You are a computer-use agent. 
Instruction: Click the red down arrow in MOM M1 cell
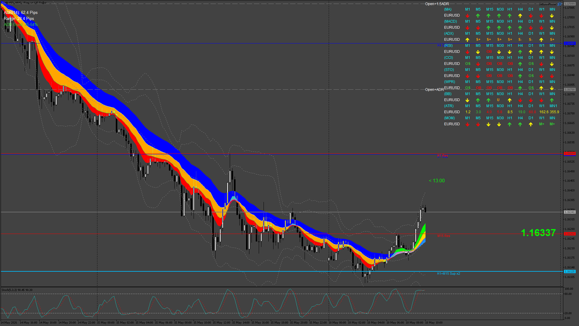pos(468,124)
